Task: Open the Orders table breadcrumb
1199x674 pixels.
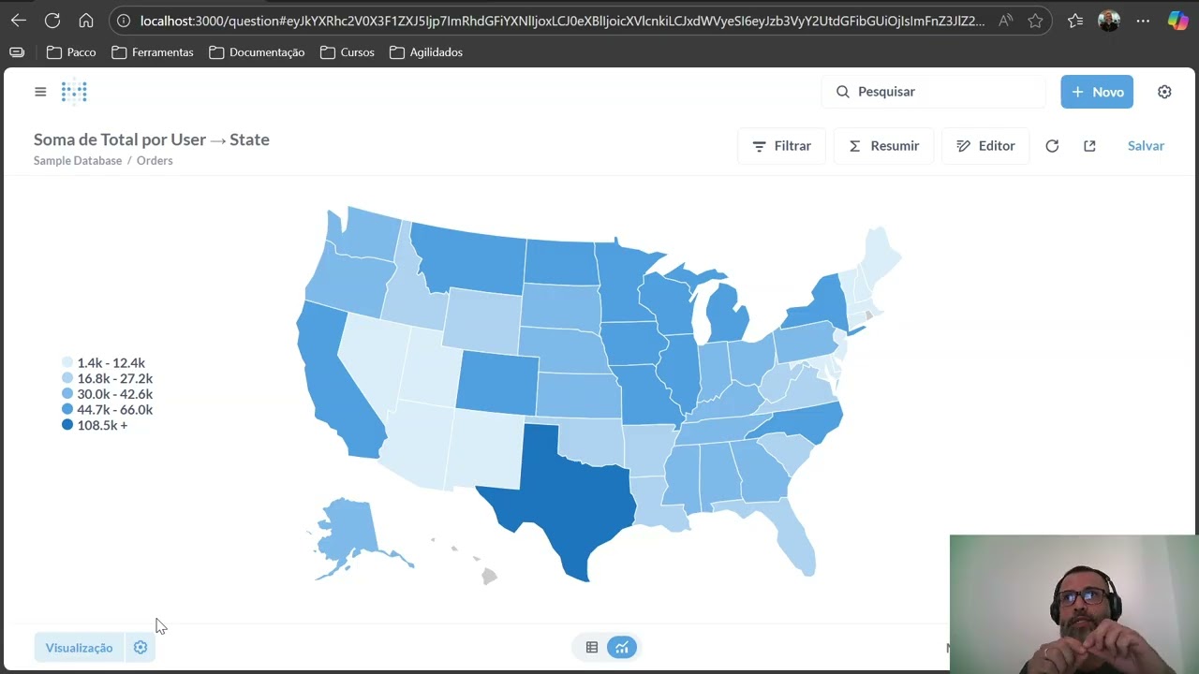Action: pyautogui.click(x=155, y=161)
